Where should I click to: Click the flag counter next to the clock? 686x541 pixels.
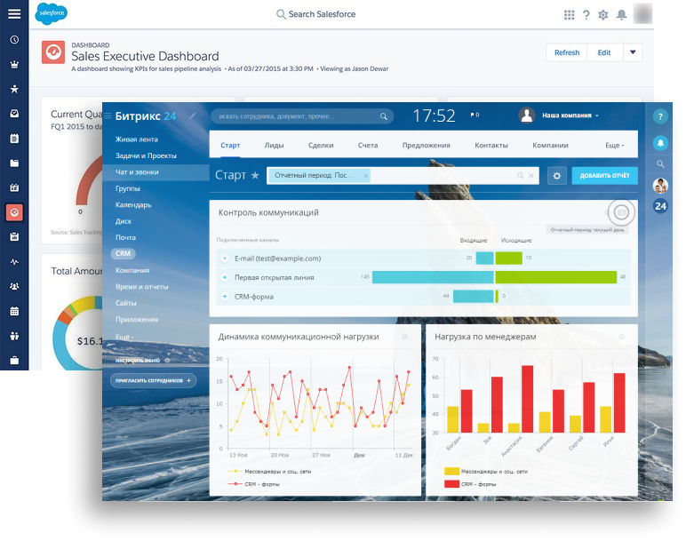(x=475, y=115)
